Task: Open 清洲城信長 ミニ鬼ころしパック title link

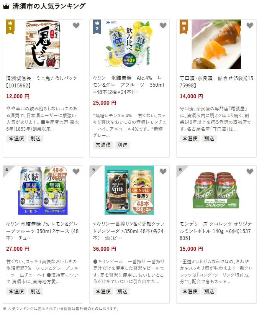Action: coord(41,82)
